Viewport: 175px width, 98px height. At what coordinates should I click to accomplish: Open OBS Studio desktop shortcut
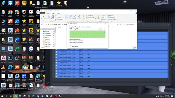pyautogui.click(x=17, y=59)
